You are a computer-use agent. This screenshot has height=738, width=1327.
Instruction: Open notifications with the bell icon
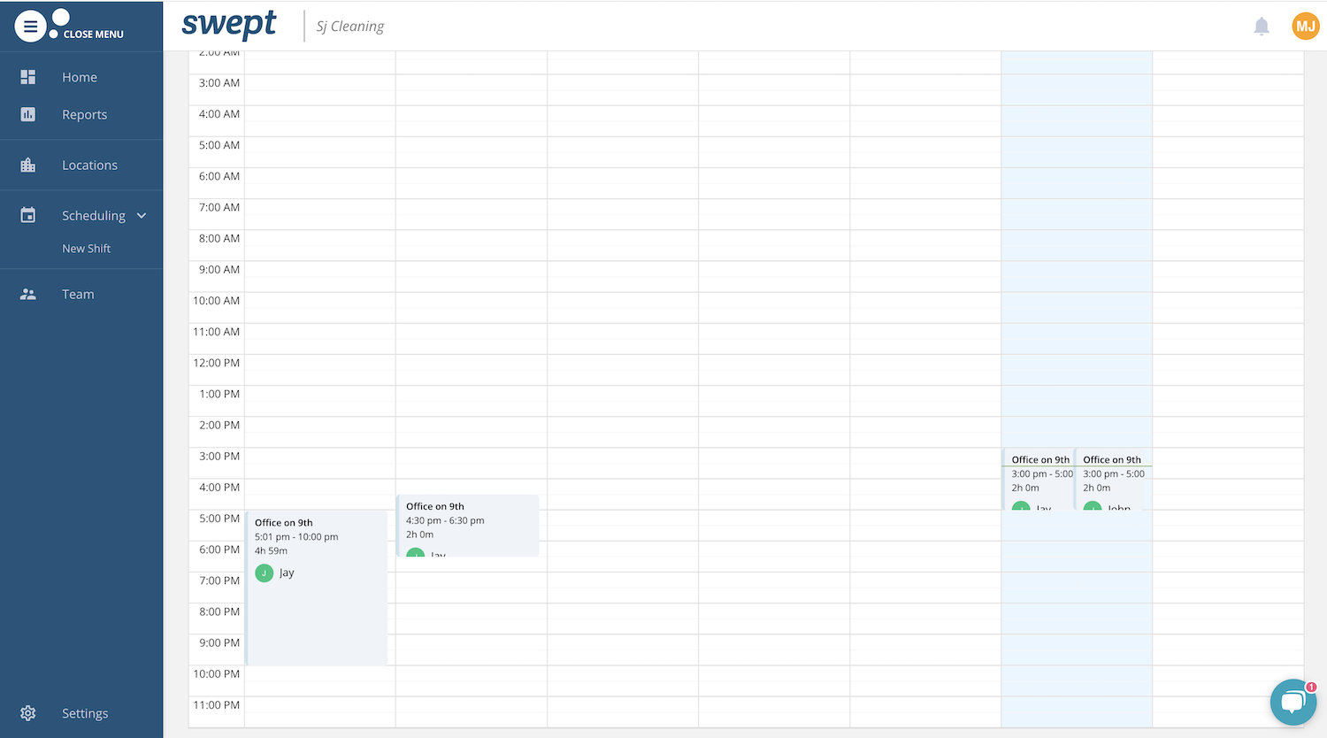(1262, 26)
